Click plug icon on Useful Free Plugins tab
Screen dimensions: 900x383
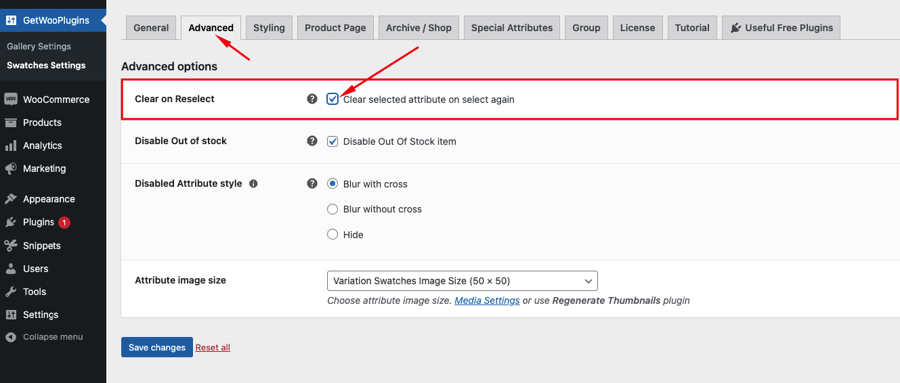[735, 28]
